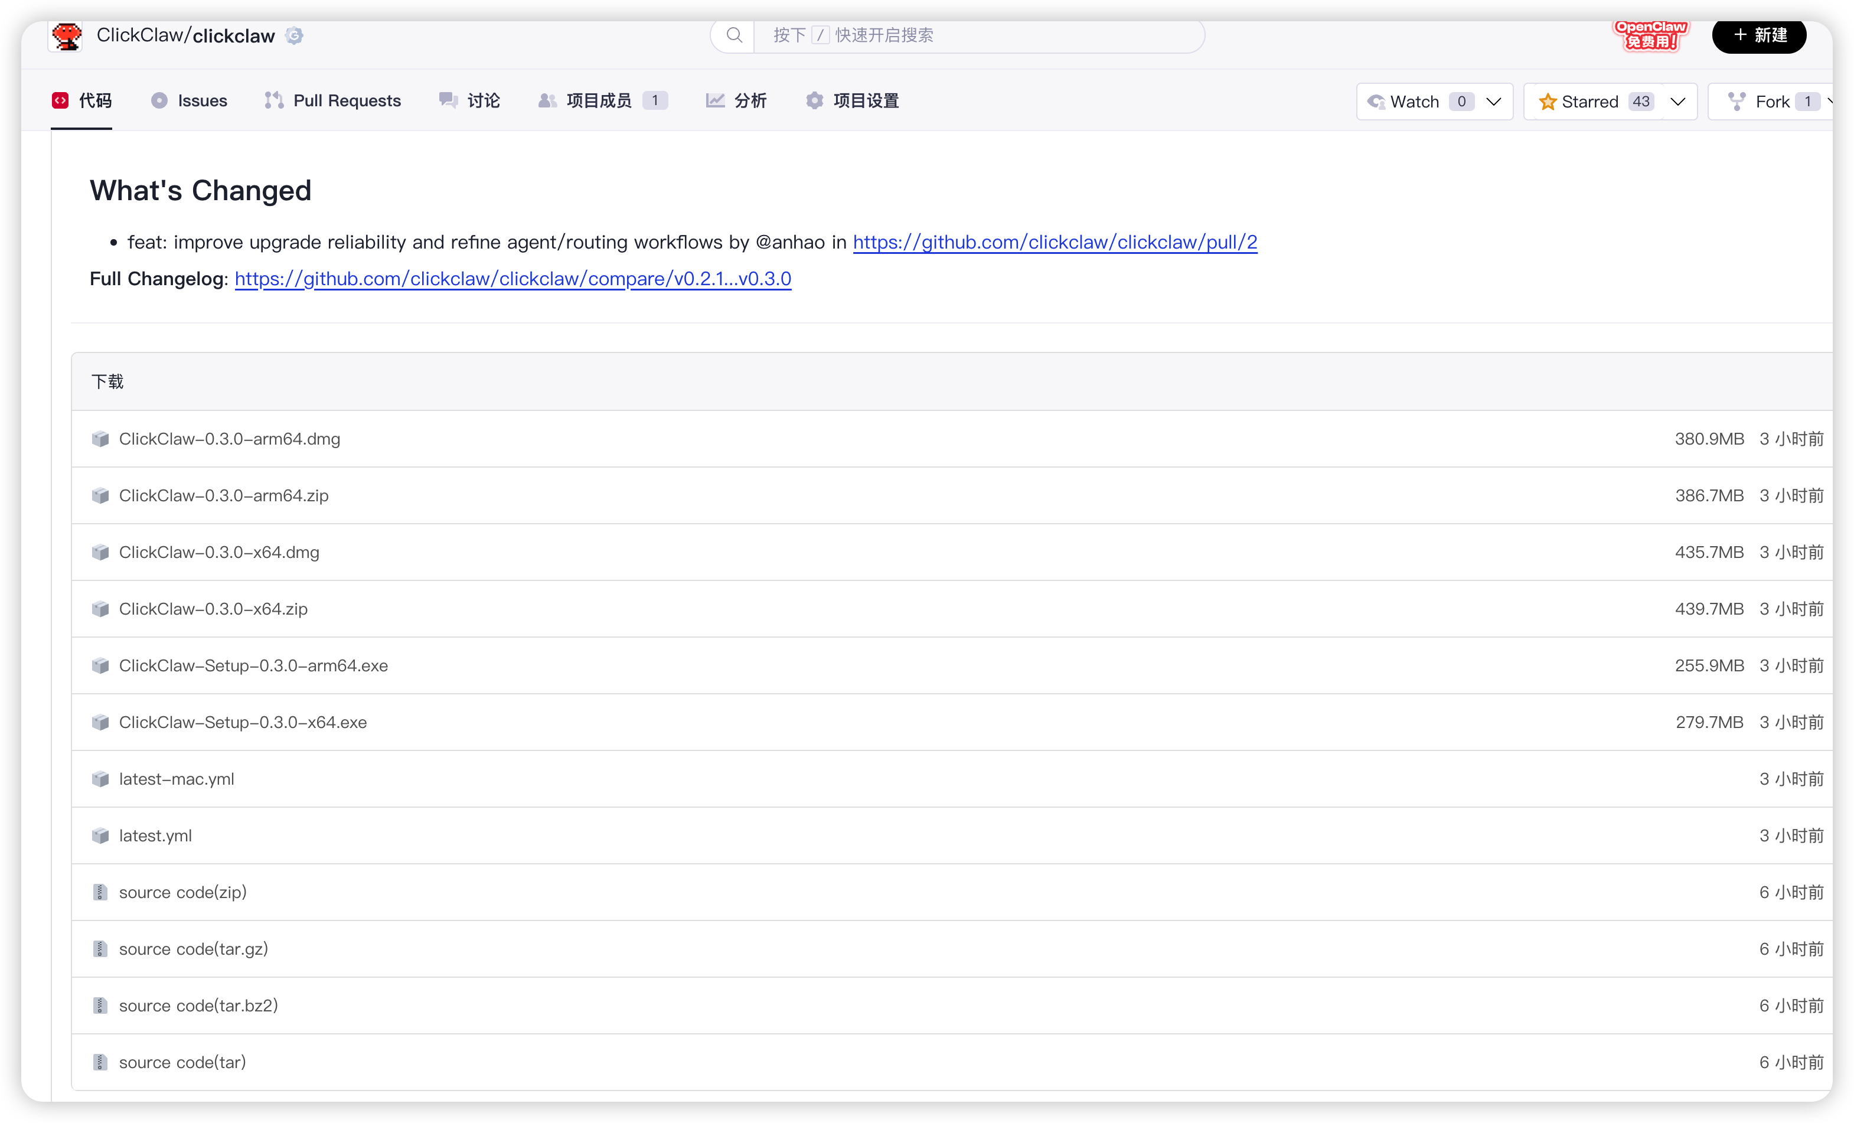This screenshot has height=1123, width=1854.
Task: Click the 386.7MB file size
Action: (x=1709, y=496)
